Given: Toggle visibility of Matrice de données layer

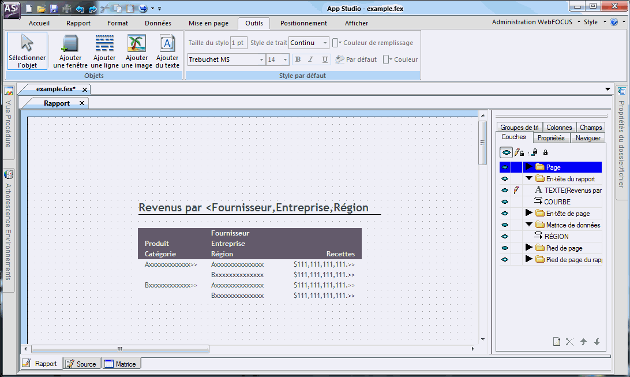Looking at the screenshot, I should [505, 225].
